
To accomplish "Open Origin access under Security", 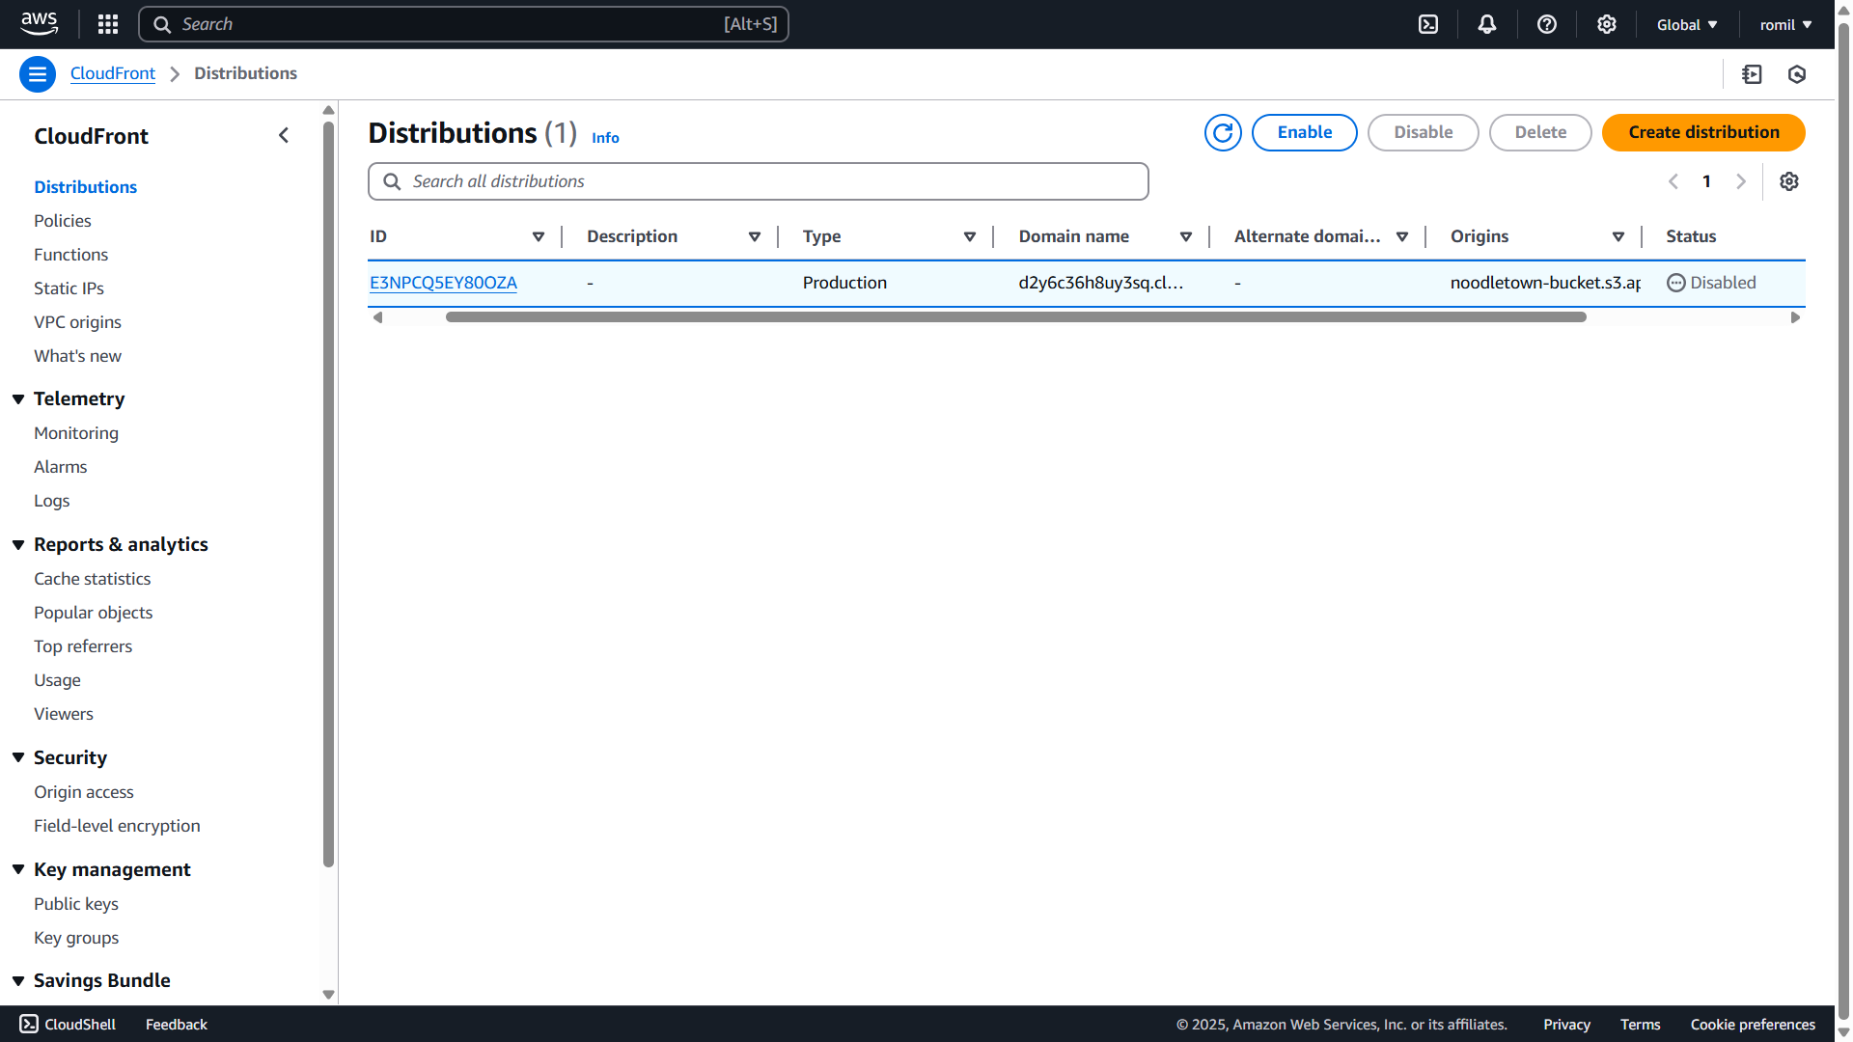I will 84,791.
